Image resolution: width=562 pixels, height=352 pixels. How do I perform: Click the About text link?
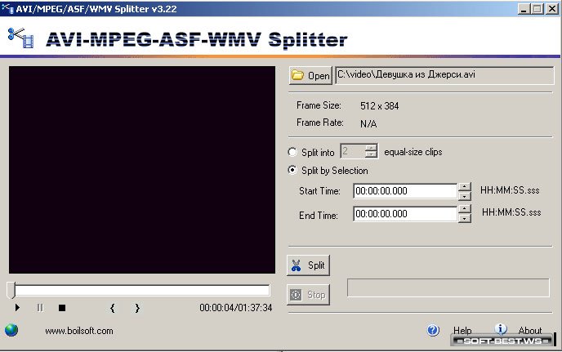click(x=530, y=331)
